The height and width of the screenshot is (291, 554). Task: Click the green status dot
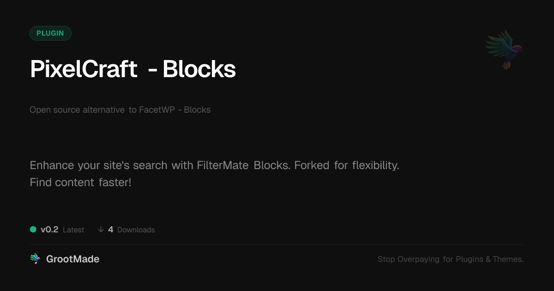(33, 229)
